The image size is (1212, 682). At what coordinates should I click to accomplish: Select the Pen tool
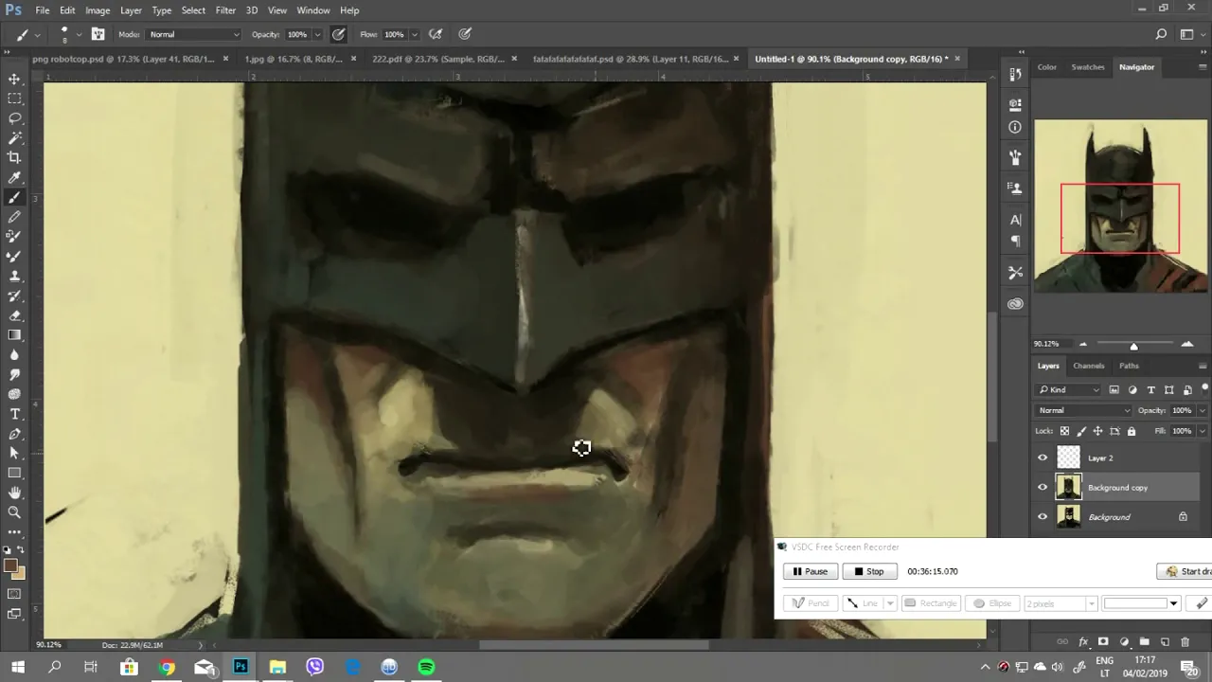(x=14, y=434)
